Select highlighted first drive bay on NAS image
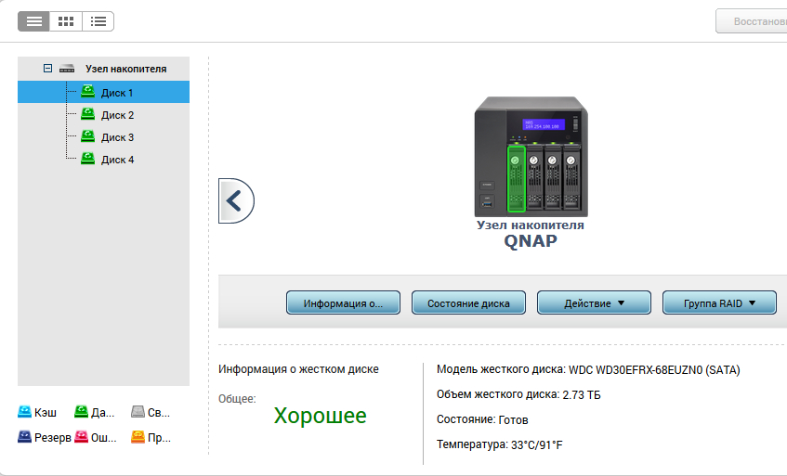 coord(516,176)
